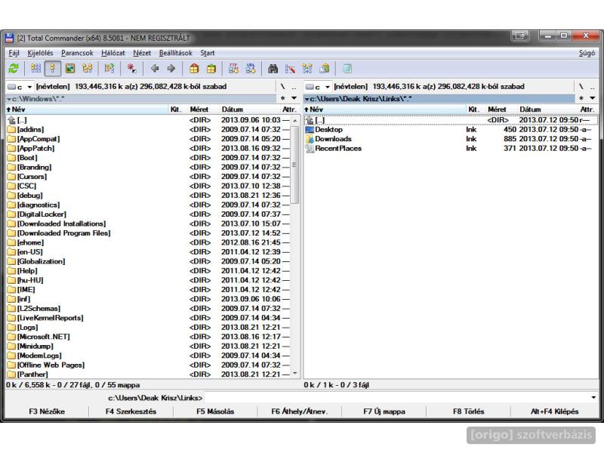Open file search with the binoculars icon

(x=273, y=69)
